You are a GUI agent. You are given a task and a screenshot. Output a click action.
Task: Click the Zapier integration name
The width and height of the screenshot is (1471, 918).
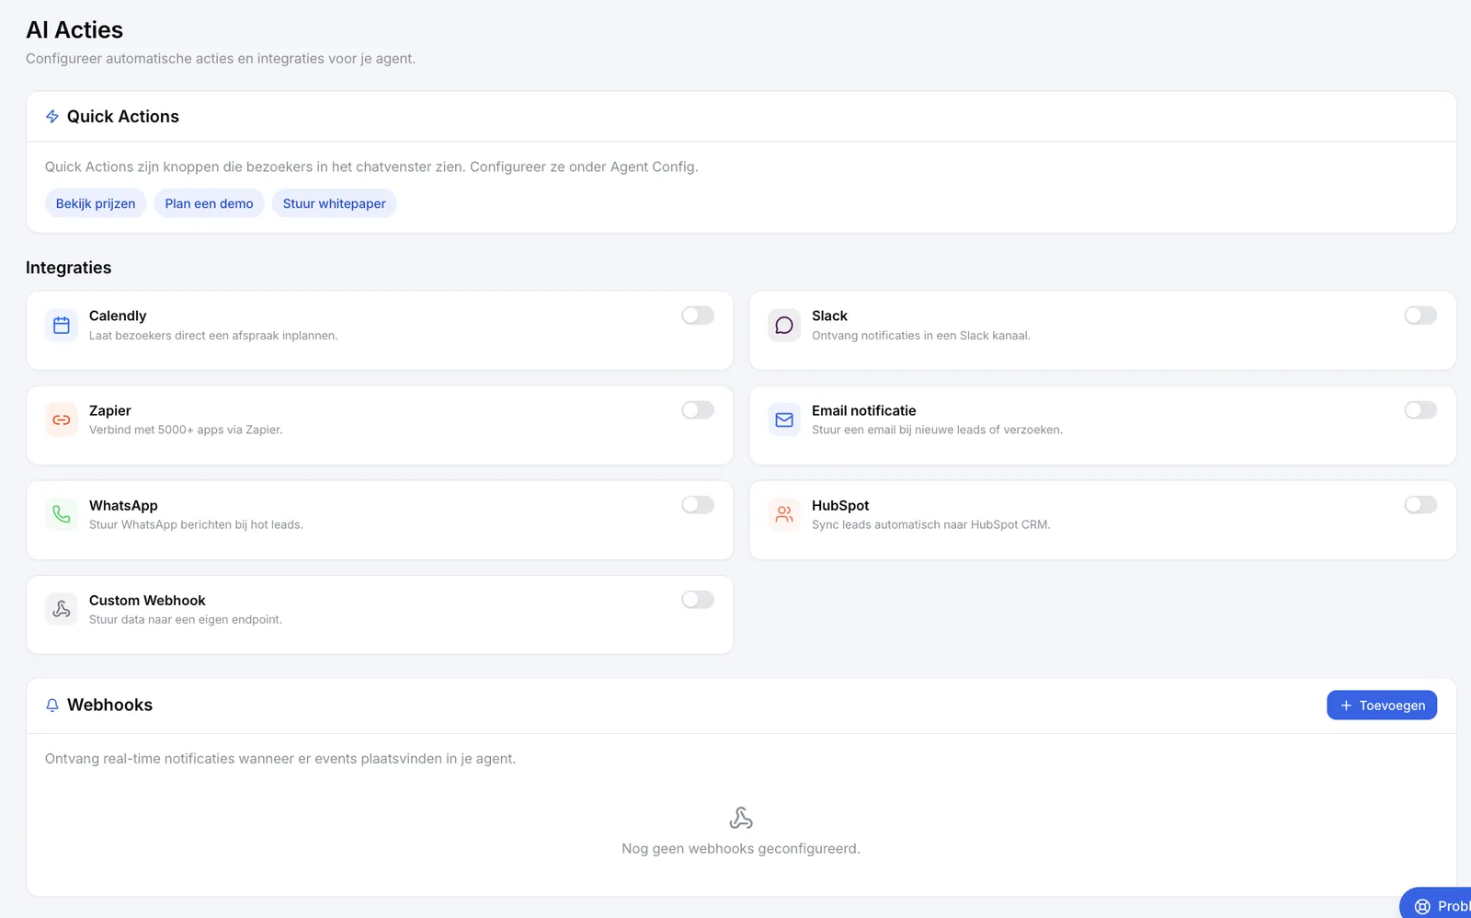[x=110, y=410]
